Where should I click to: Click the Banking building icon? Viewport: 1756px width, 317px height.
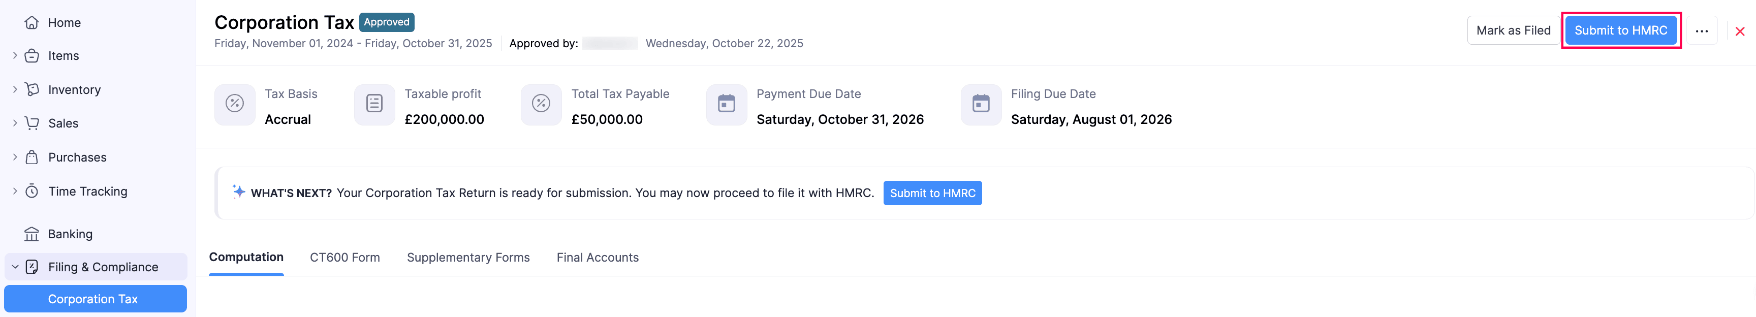(x=32, y=234)
